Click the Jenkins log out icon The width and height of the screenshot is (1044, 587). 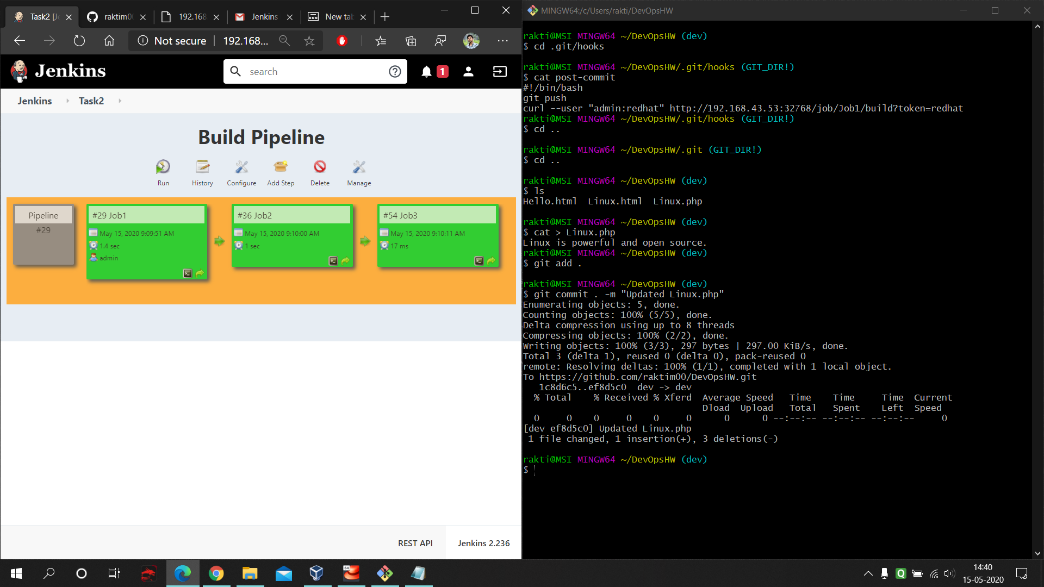(x=500, y=72)
